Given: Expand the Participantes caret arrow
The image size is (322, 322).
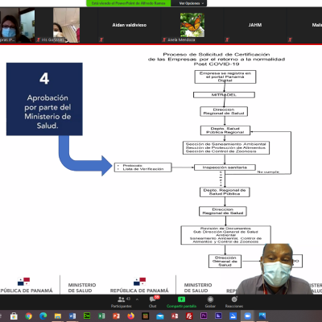Looking at the screenshot, I should 137,299.
